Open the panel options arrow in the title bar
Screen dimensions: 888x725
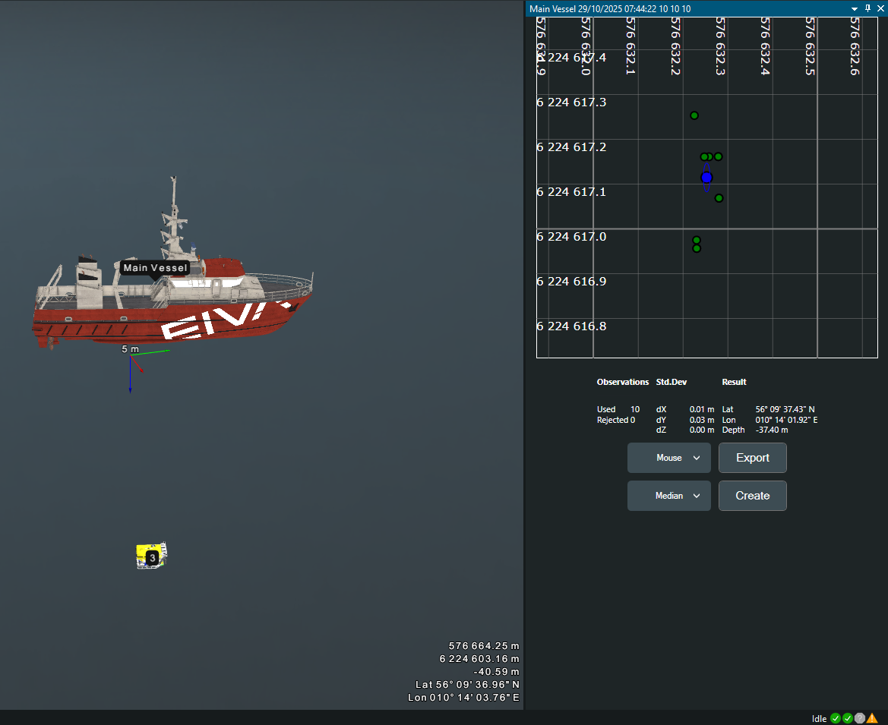coord(854,9)
